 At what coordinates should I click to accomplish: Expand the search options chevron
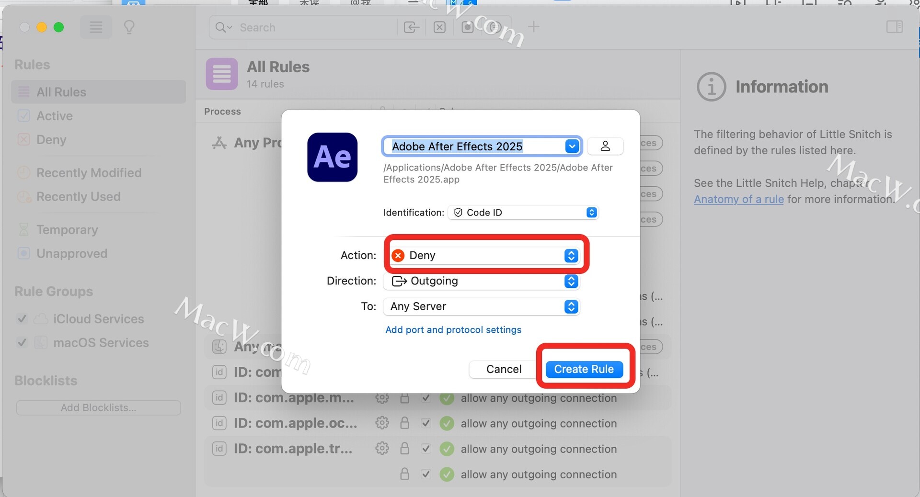(x=230, y=27)
